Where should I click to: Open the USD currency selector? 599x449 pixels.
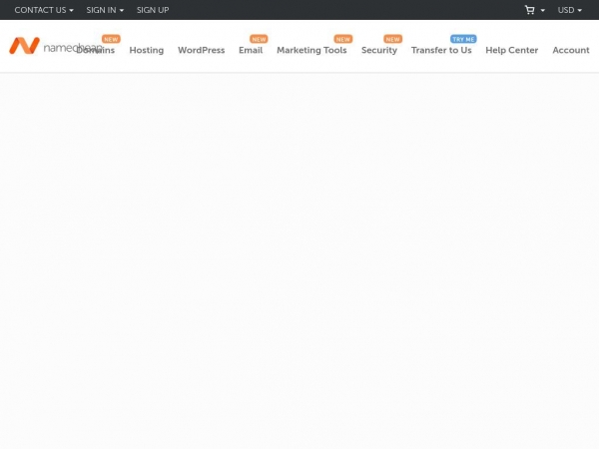click(569, 10)
